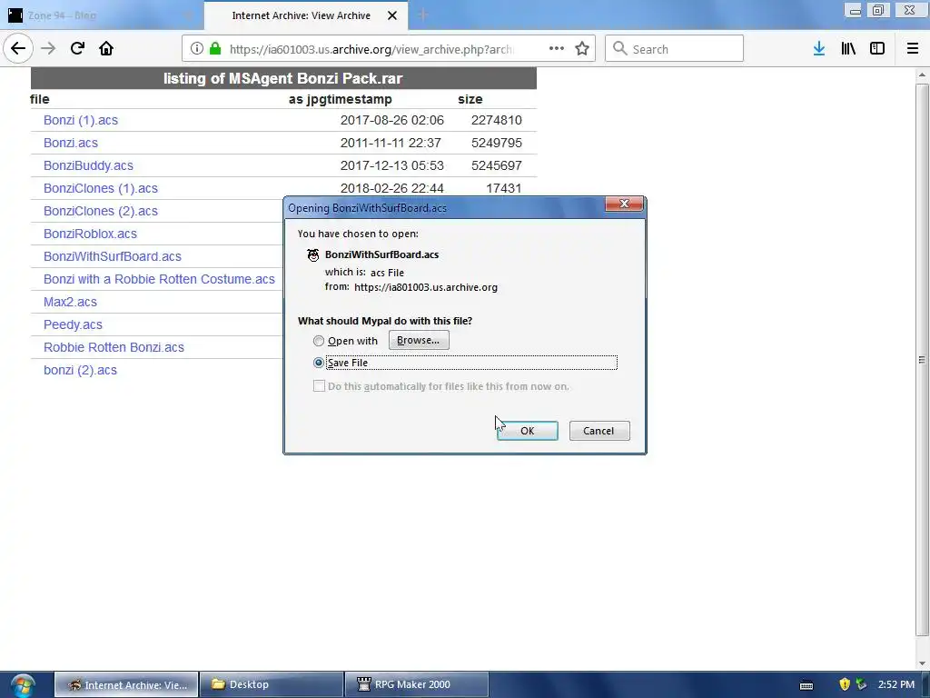This screenshot has width=930, height=698.
Task: Click the size value 5245697
Action: 497,165
